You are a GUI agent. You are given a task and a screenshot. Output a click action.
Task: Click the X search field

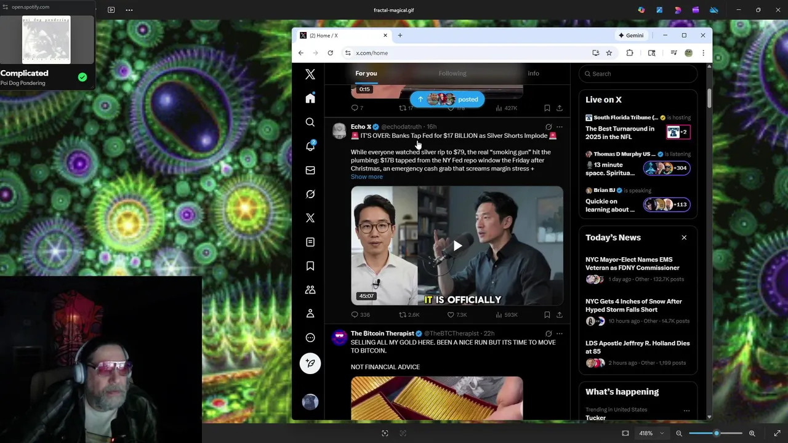[x=638, y=74]
